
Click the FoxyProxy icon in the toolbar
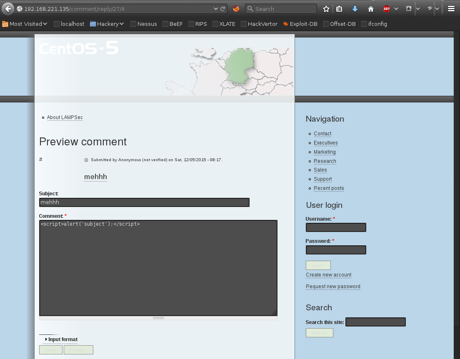235,8
